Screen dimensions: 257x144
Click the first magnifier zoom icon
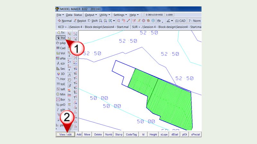click(x=101, y=21)
